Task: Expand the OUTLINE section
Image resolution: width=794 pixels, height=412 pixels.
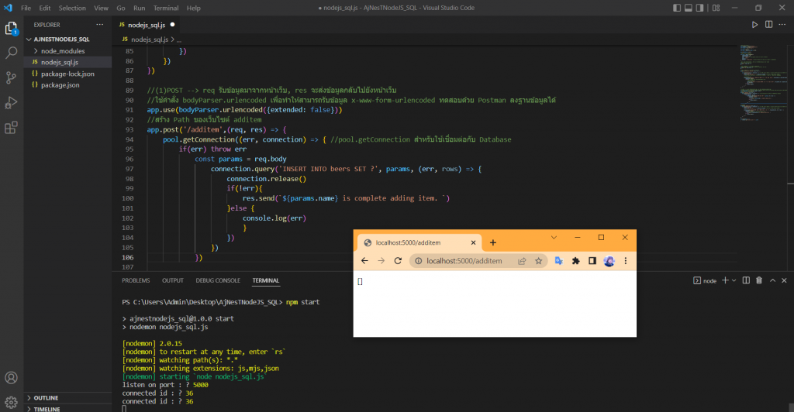Action: 68,398
